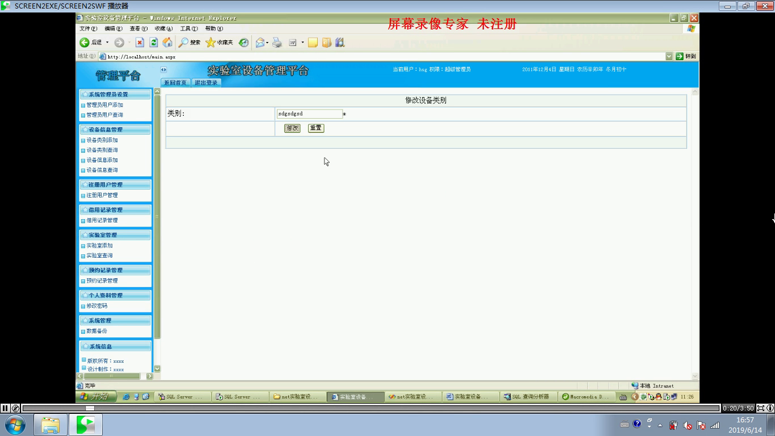Open the 文件(F) menu
The image size is (775, 436).
(89, 28)
